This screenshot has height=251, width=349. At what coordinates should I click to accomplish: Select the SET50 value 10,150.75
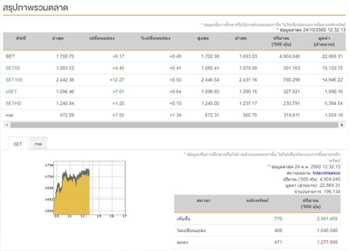click(333, 68)
